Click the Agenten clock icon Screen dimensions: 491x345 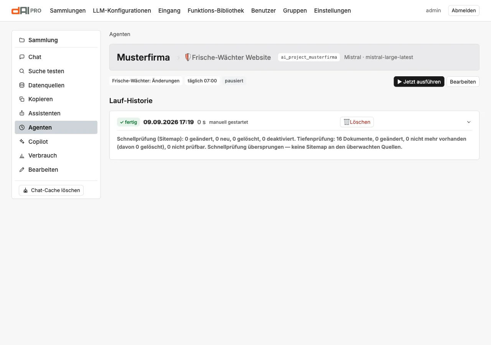point(22,128)
